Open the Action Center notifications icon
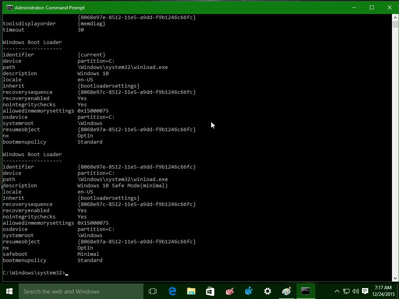This screenshot has width=399, height=299. (365, 291)
